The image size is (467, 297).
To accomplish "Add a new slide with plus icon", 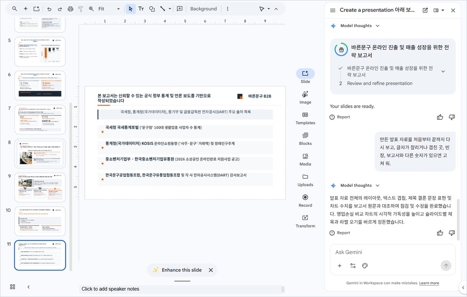I will (25, 9).
